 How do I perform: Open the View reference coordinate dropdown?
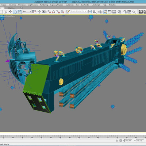click(x=27, y=11)
